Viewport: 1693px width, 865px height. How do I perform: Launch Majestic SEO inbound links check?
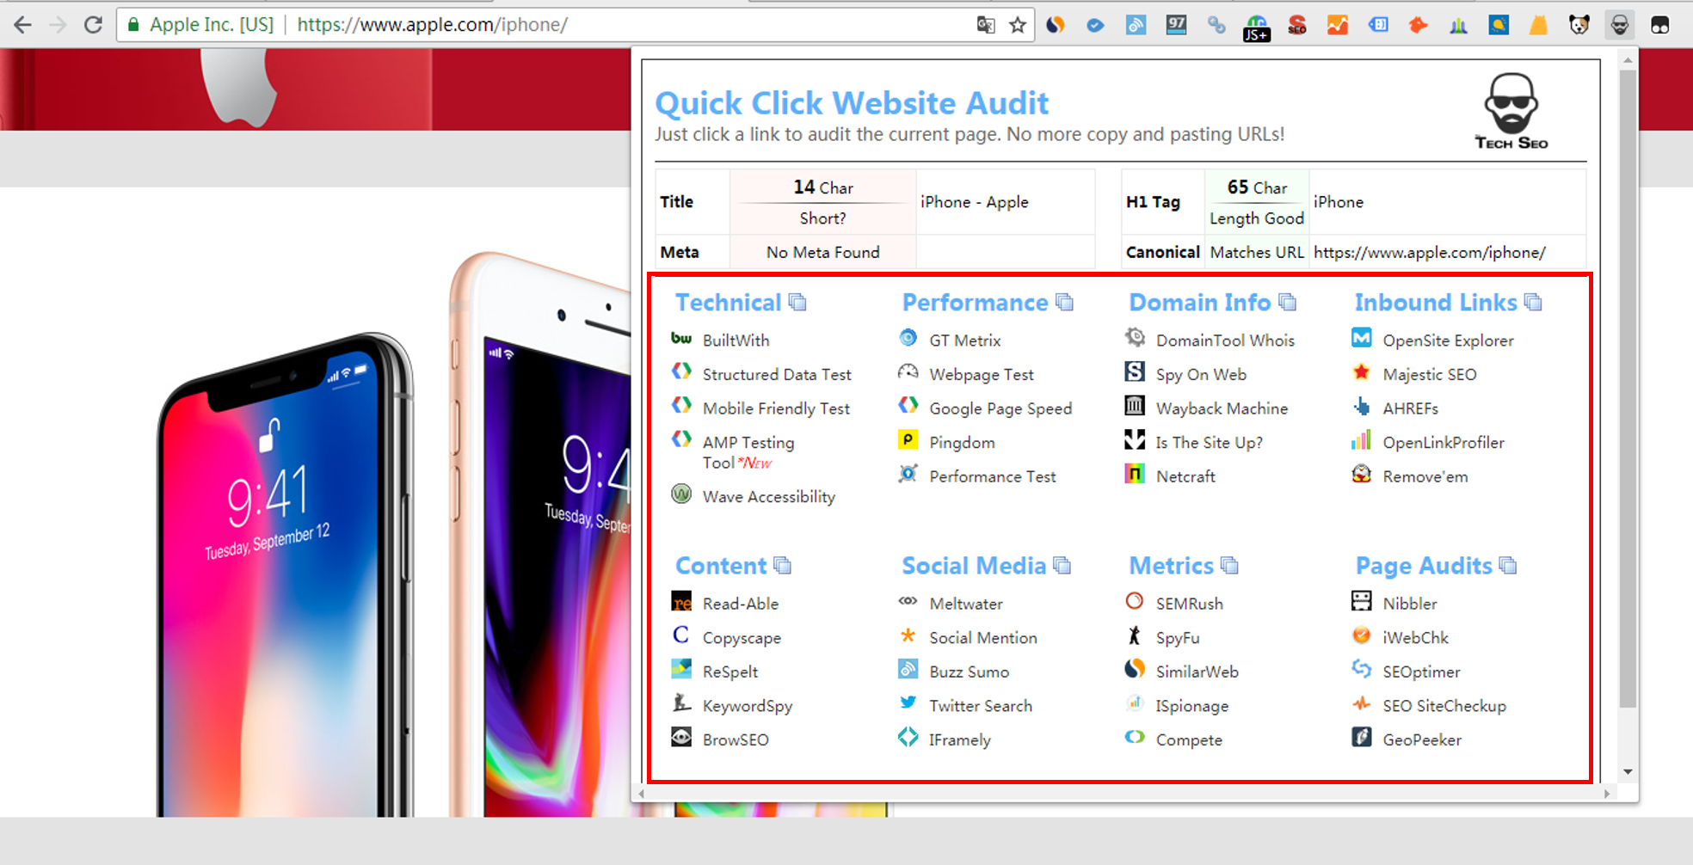pyautogui.click(x=1429, y=375)
